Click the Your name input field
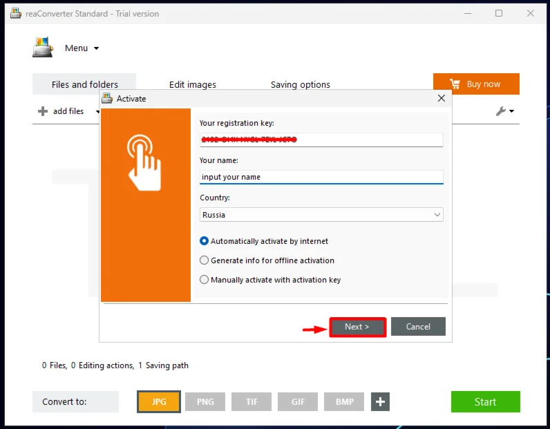The height and width of the screenshot is (429, 550). tap(321, 177)
